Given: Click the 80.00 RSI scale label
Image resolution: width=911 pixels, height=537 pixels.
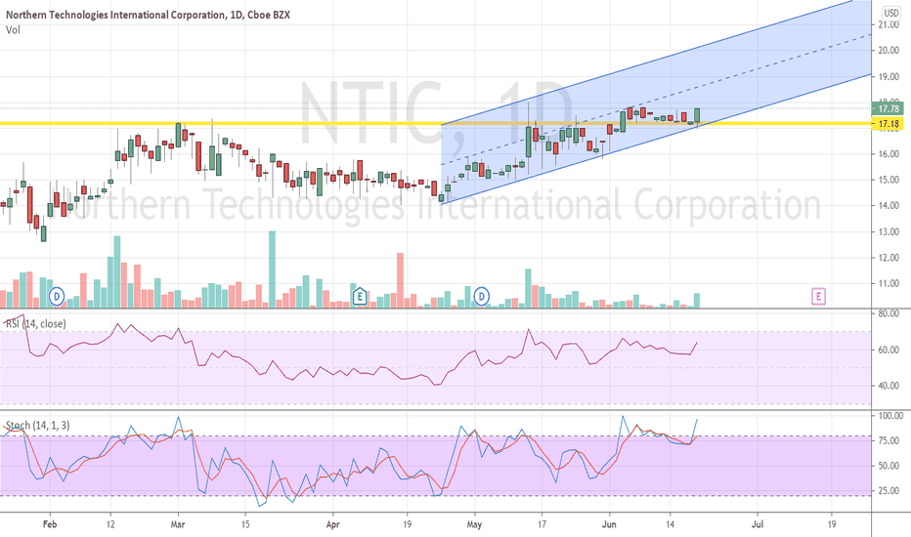Looking at the screenshot, I should [x=889, y=313].
